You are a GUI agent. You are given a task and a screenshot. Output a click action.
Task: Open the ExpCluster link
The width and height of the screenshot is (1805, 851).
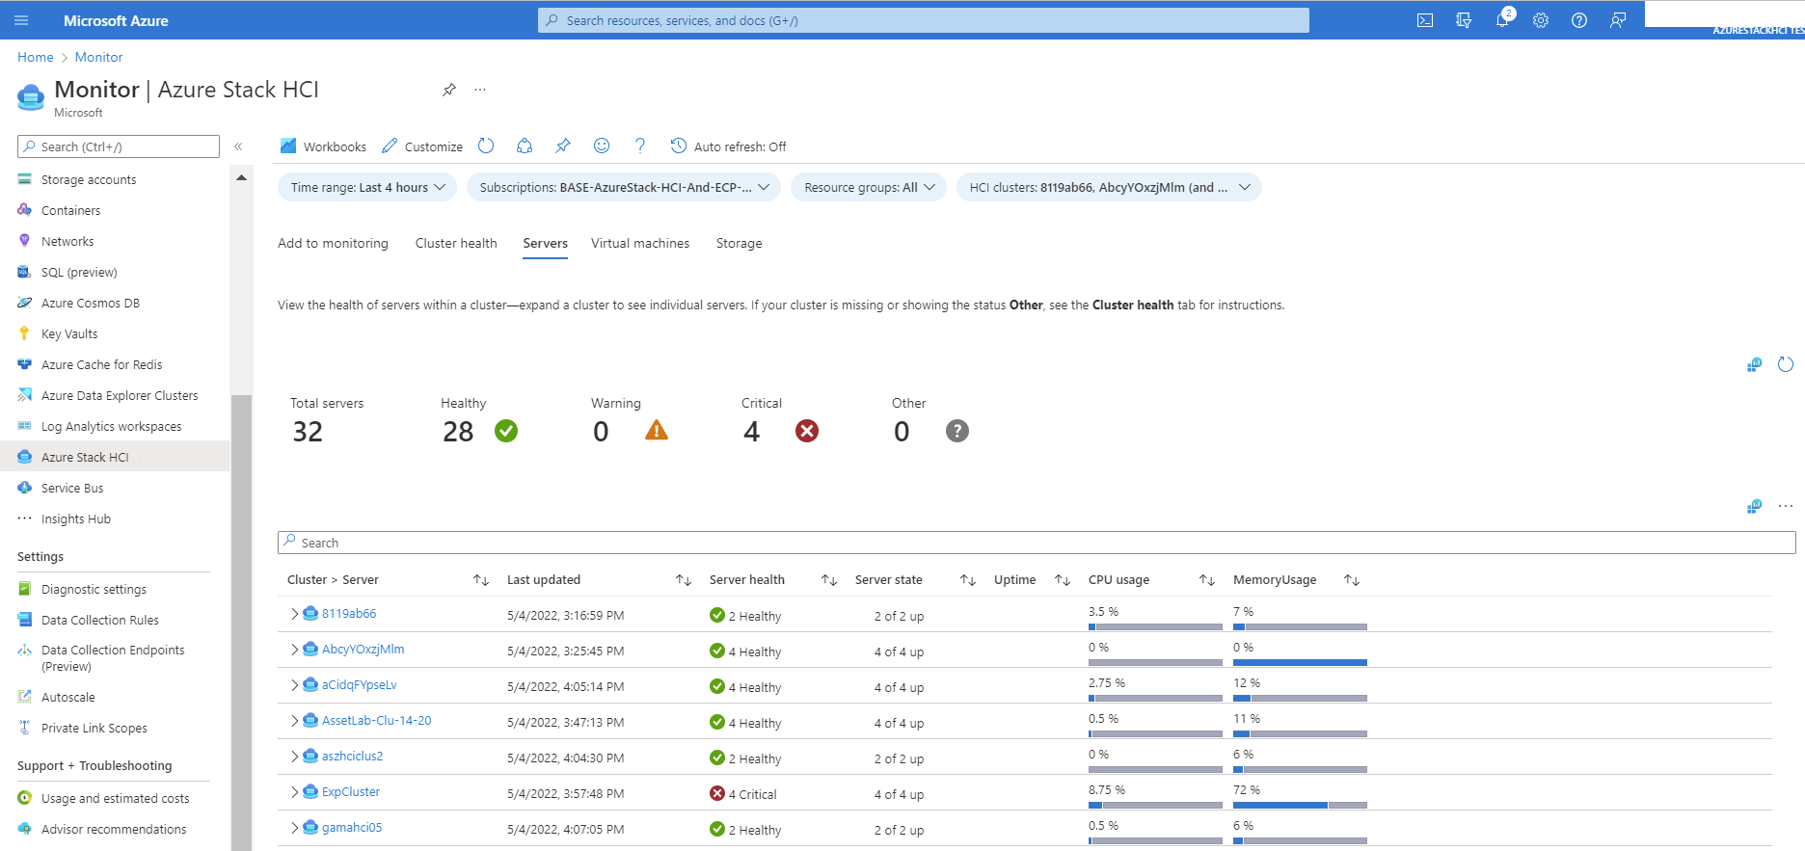pyautogui.click(x=351, y=792)
